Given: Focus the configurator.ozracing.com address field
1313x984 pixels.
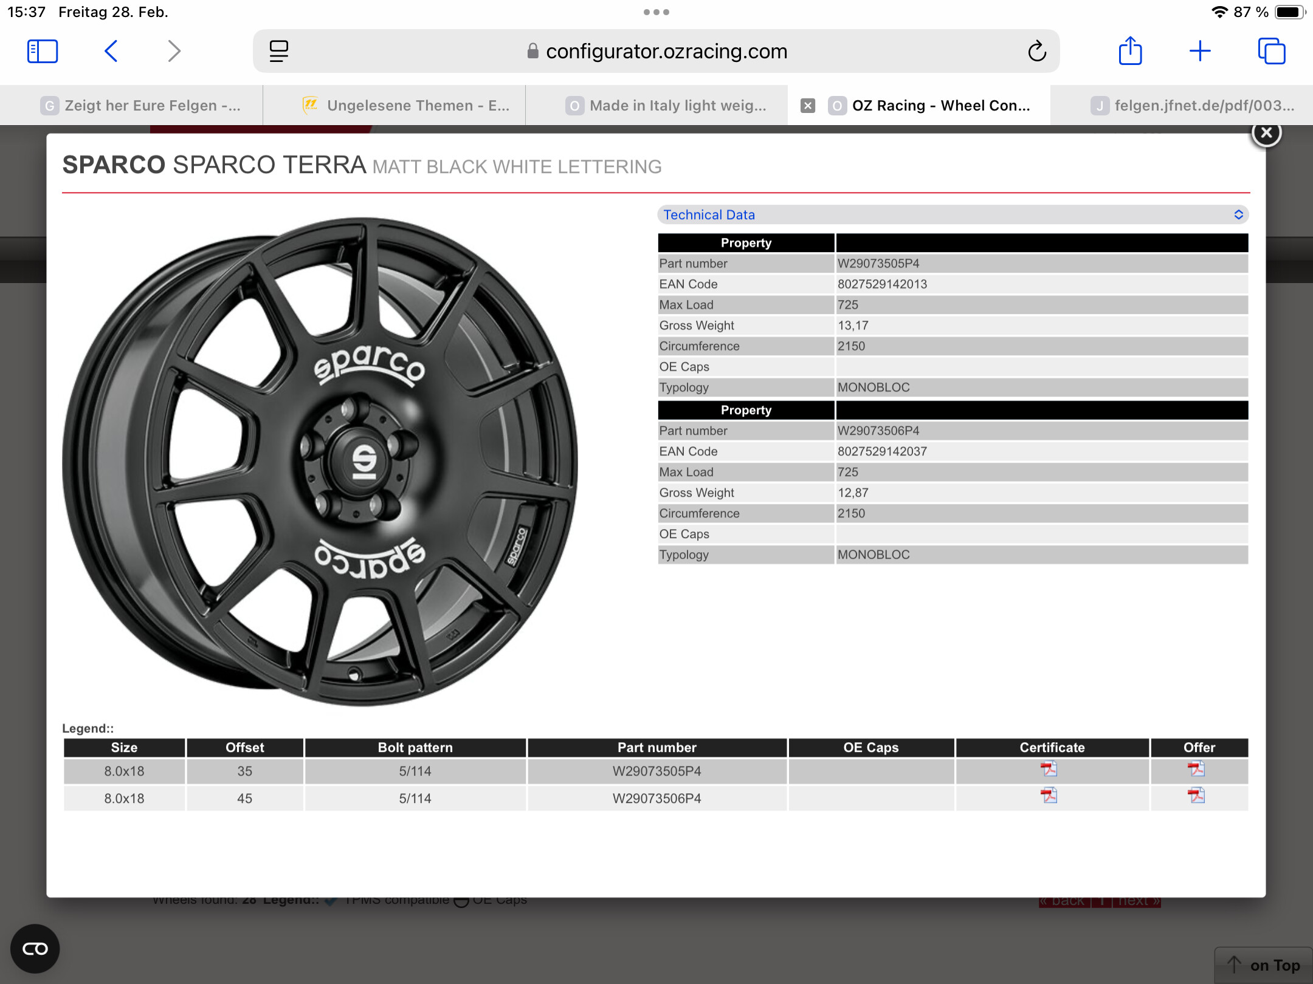Looking at the screenshot, I should (656, 51).
